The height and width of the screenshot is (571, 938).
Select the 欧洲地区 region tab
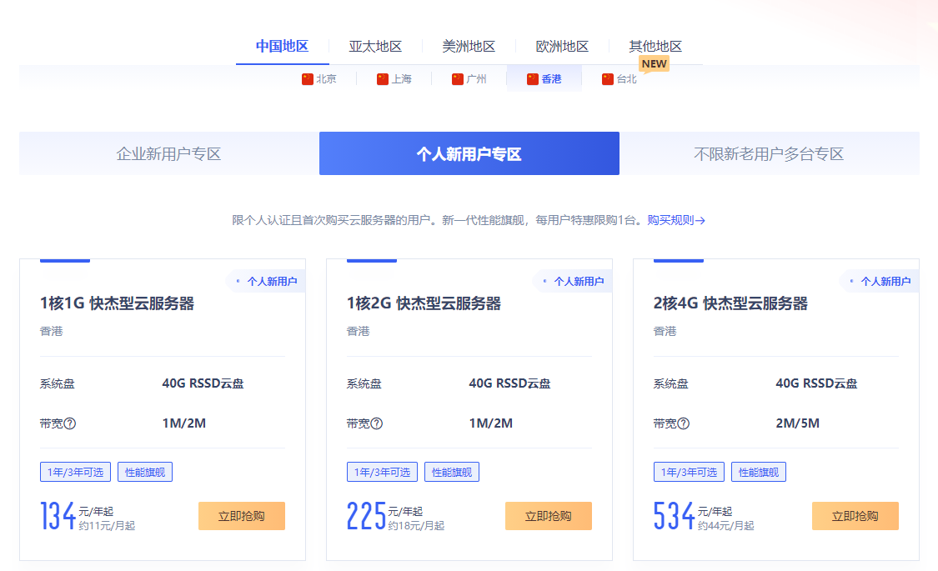[562, 47]
